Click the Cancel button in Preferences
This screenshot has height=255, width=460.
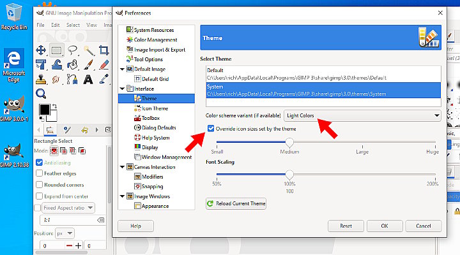coord(424,226)
